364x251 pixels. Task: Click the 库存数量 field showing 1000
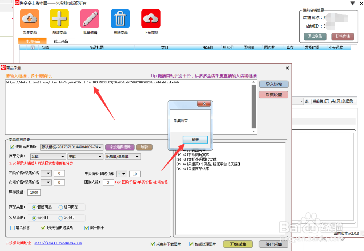[x=34, y=192]
